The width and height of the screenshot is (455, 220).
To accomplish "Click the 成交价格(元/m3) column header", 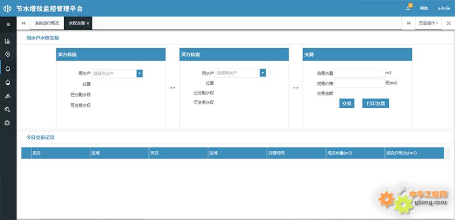I will click(415, 153).
